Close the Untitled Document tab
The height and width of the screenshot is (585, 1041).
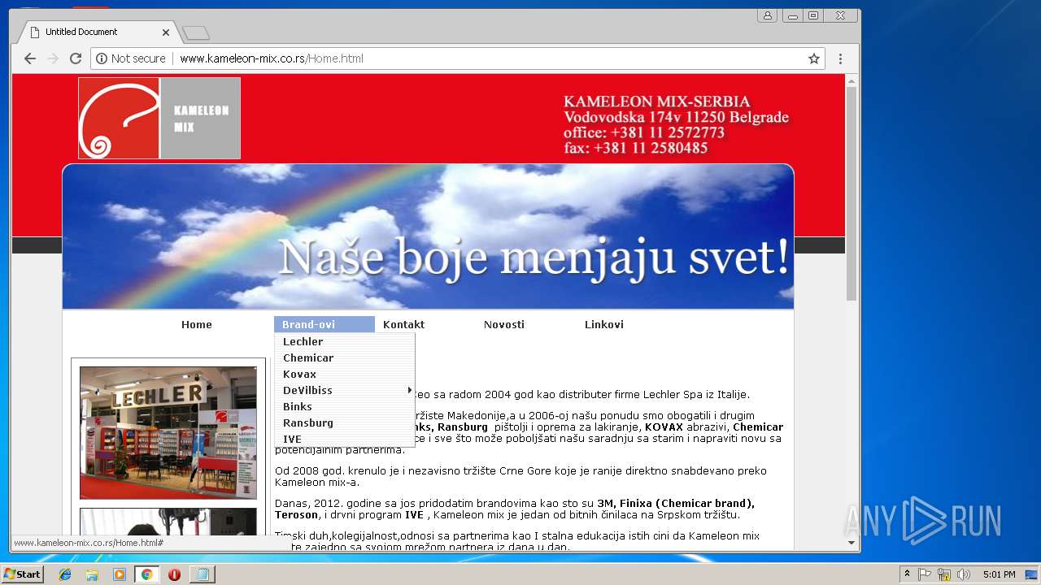[166, 32]
